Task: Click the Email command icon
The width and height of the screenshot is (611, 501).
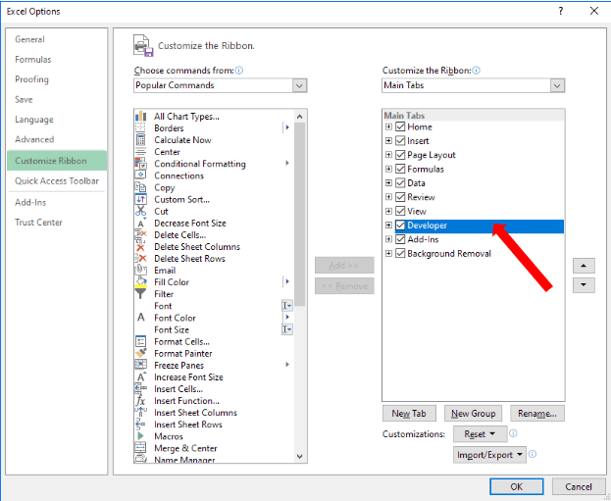Action: click(140, 270)
